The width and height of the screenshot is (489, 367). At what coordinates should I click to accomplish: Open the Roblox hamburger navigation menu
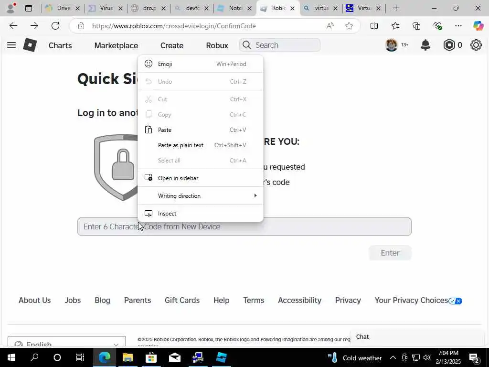tap(11, 45)
